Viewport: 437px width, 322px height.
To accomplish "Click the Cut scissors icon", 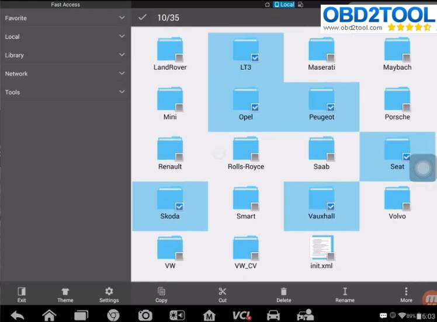I will click(223, 295).
